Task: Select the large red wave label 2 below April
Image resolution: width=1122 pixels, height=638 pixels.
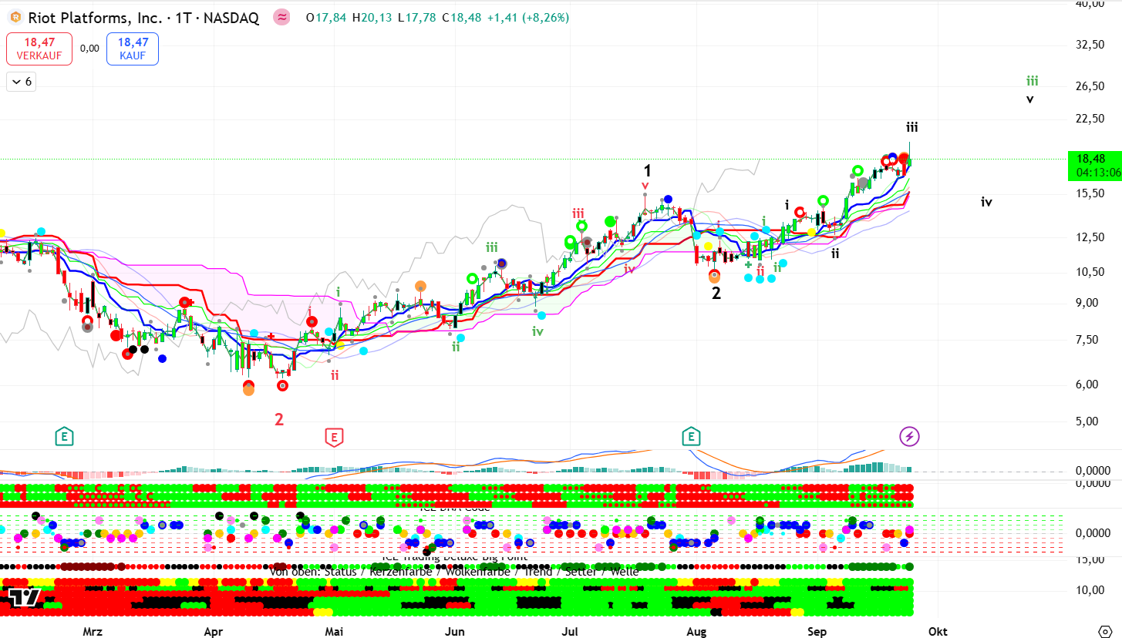Action: click(279, 420)
